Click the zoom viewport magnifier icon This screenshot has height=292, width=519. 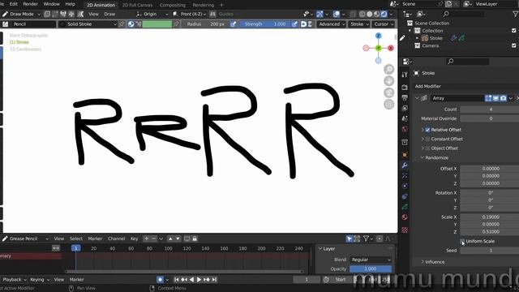[x=389, y=69]
